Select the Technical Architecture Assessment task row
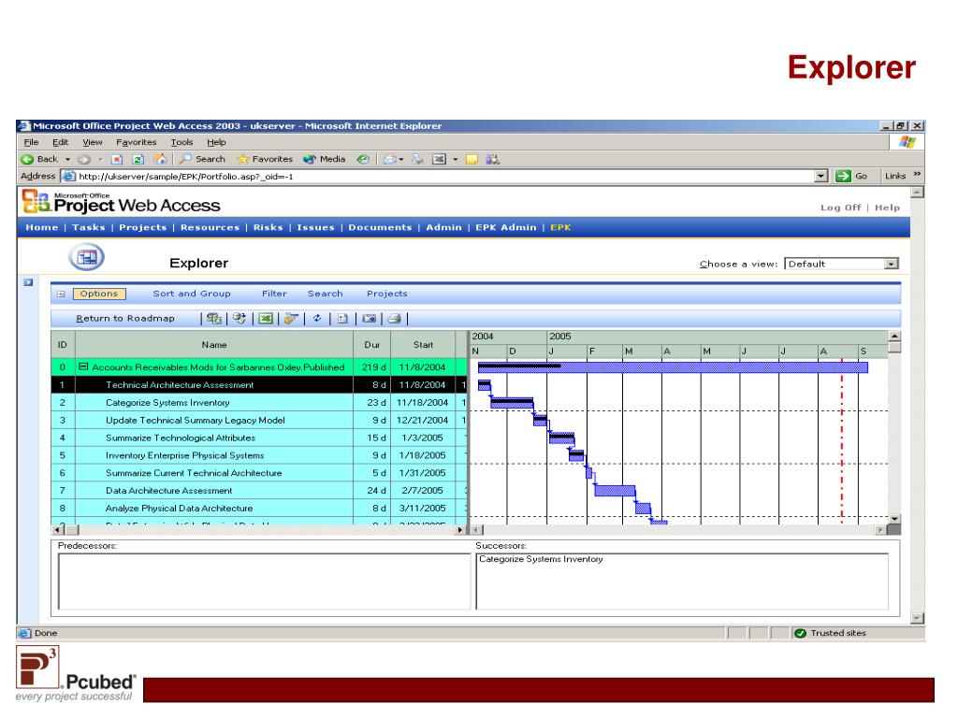Image resolution: width=958 pixels, height=718 pixels. click(259, 384)
